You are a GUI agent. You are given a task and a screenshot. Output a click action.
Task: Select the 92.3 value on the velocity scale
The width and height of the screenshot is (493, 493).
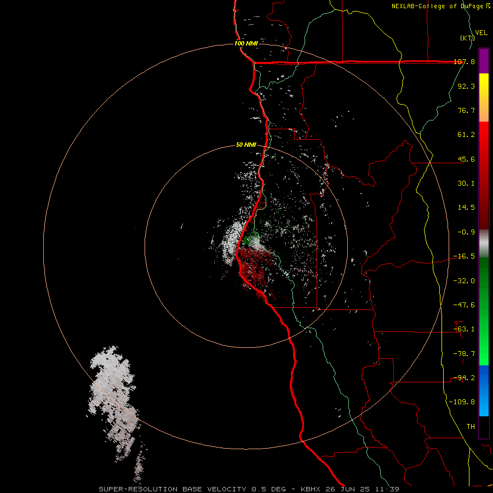[466, 86]
